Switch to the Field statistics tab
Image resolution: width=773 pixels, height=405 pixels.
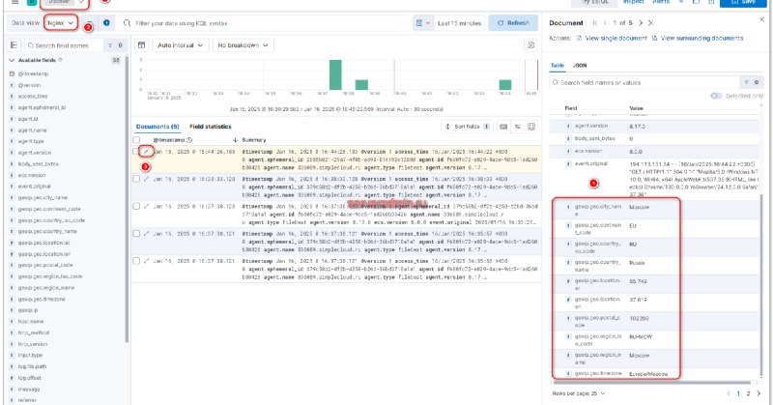pos(211,127)
